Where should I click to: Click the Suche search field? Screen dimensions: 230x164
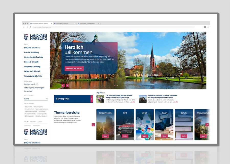(36, 99)
